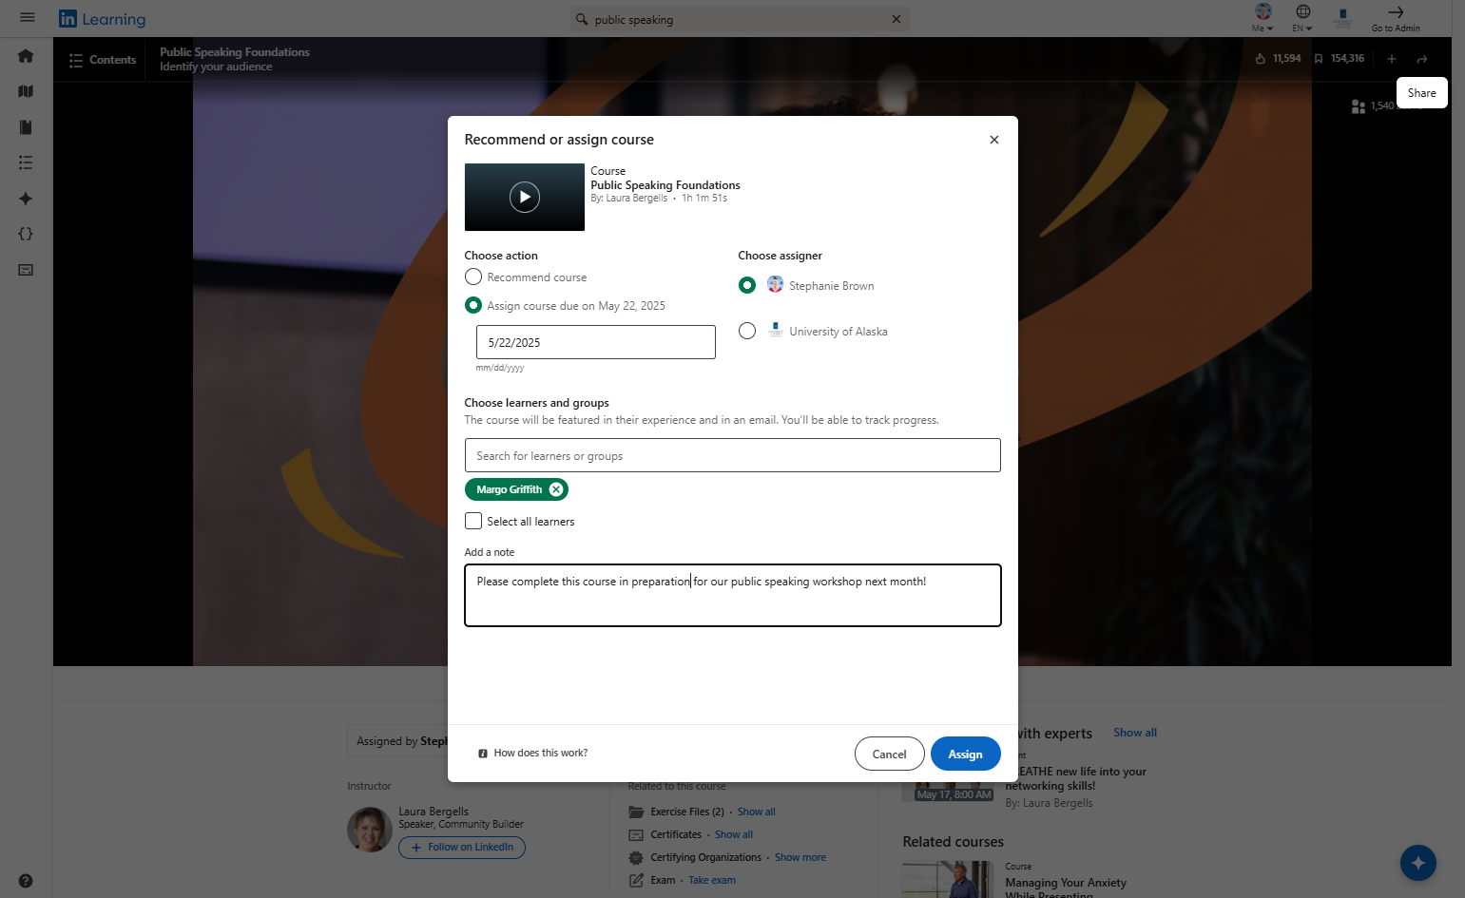Click the Assign button
Image resolution: width=1465 pixels, height=898 pixels.
965,754
